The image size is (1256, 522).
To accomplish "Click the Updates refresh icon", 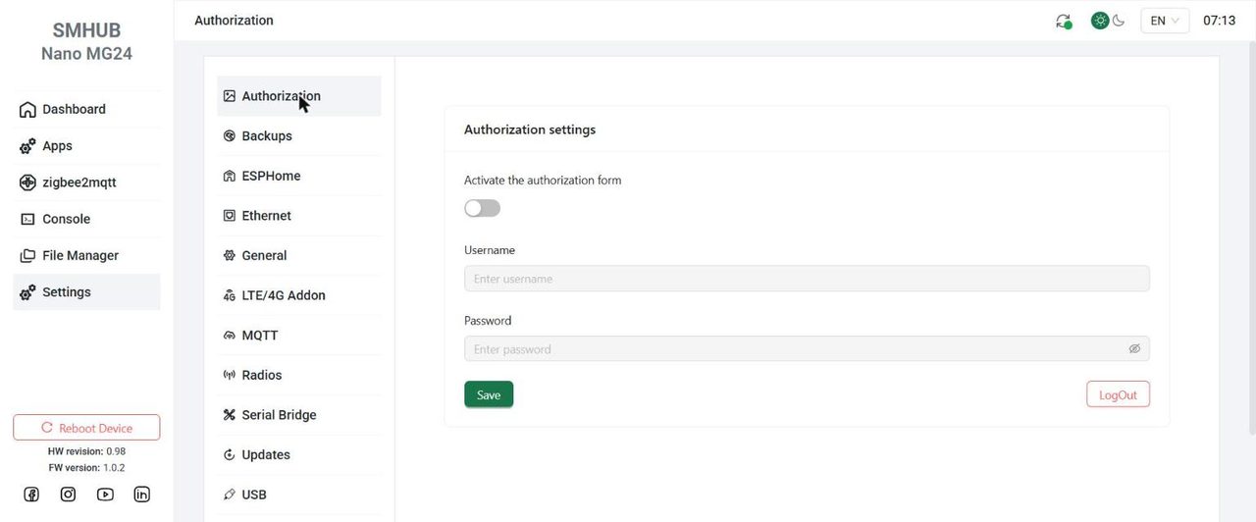I will pos(230,455).
